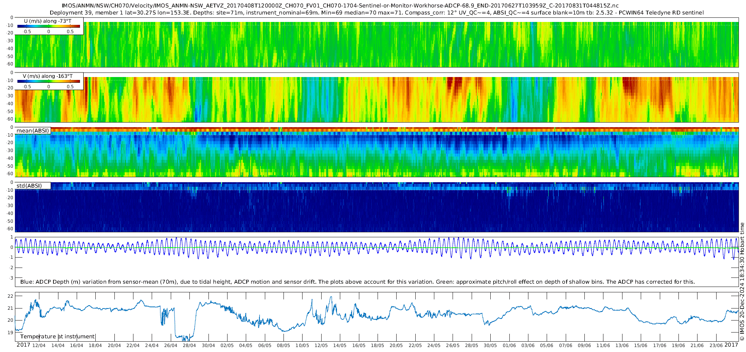Select the 23/06 date tick mark
746x352 pixels.
[x=716, y=345]
